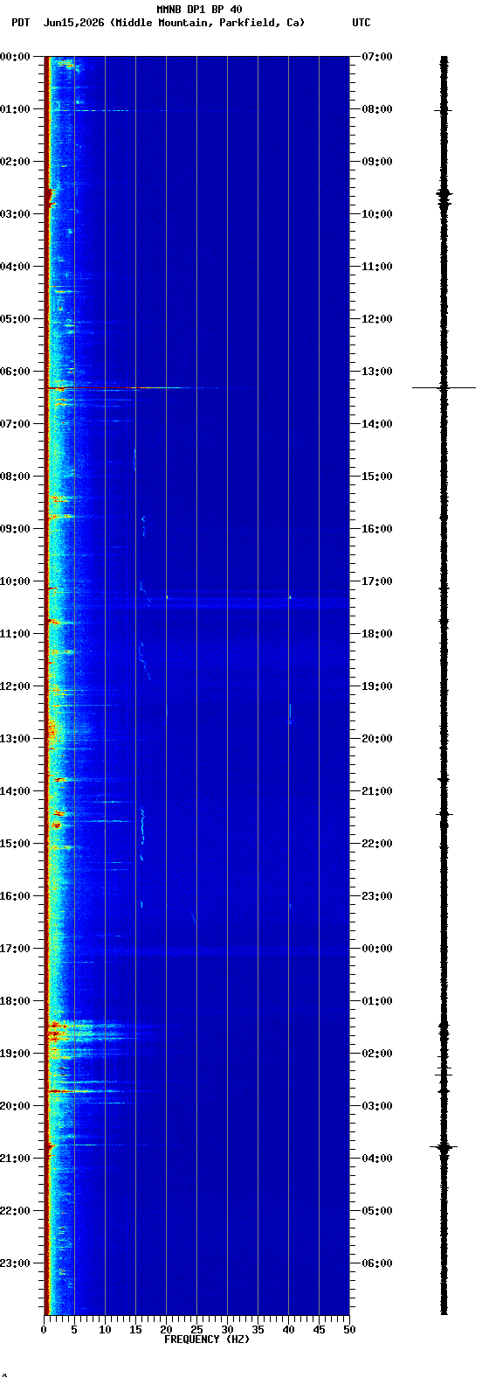Click the UTC time label 10:00

[377, 214]
